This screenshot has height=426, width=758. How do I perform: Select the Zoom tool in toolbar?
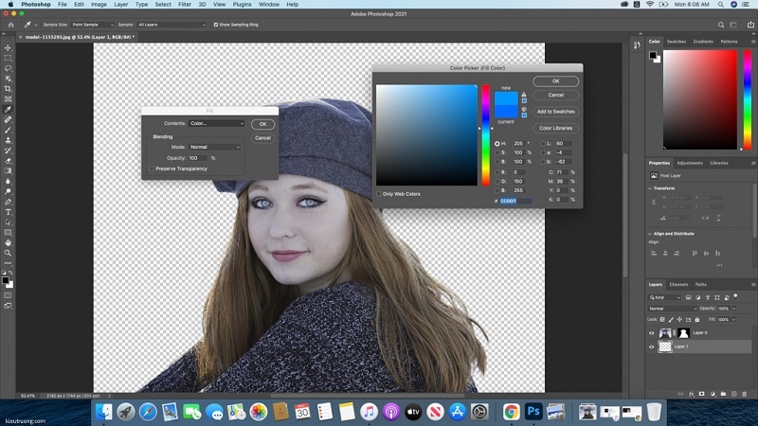pyautogui.click(x=8, y=253)
